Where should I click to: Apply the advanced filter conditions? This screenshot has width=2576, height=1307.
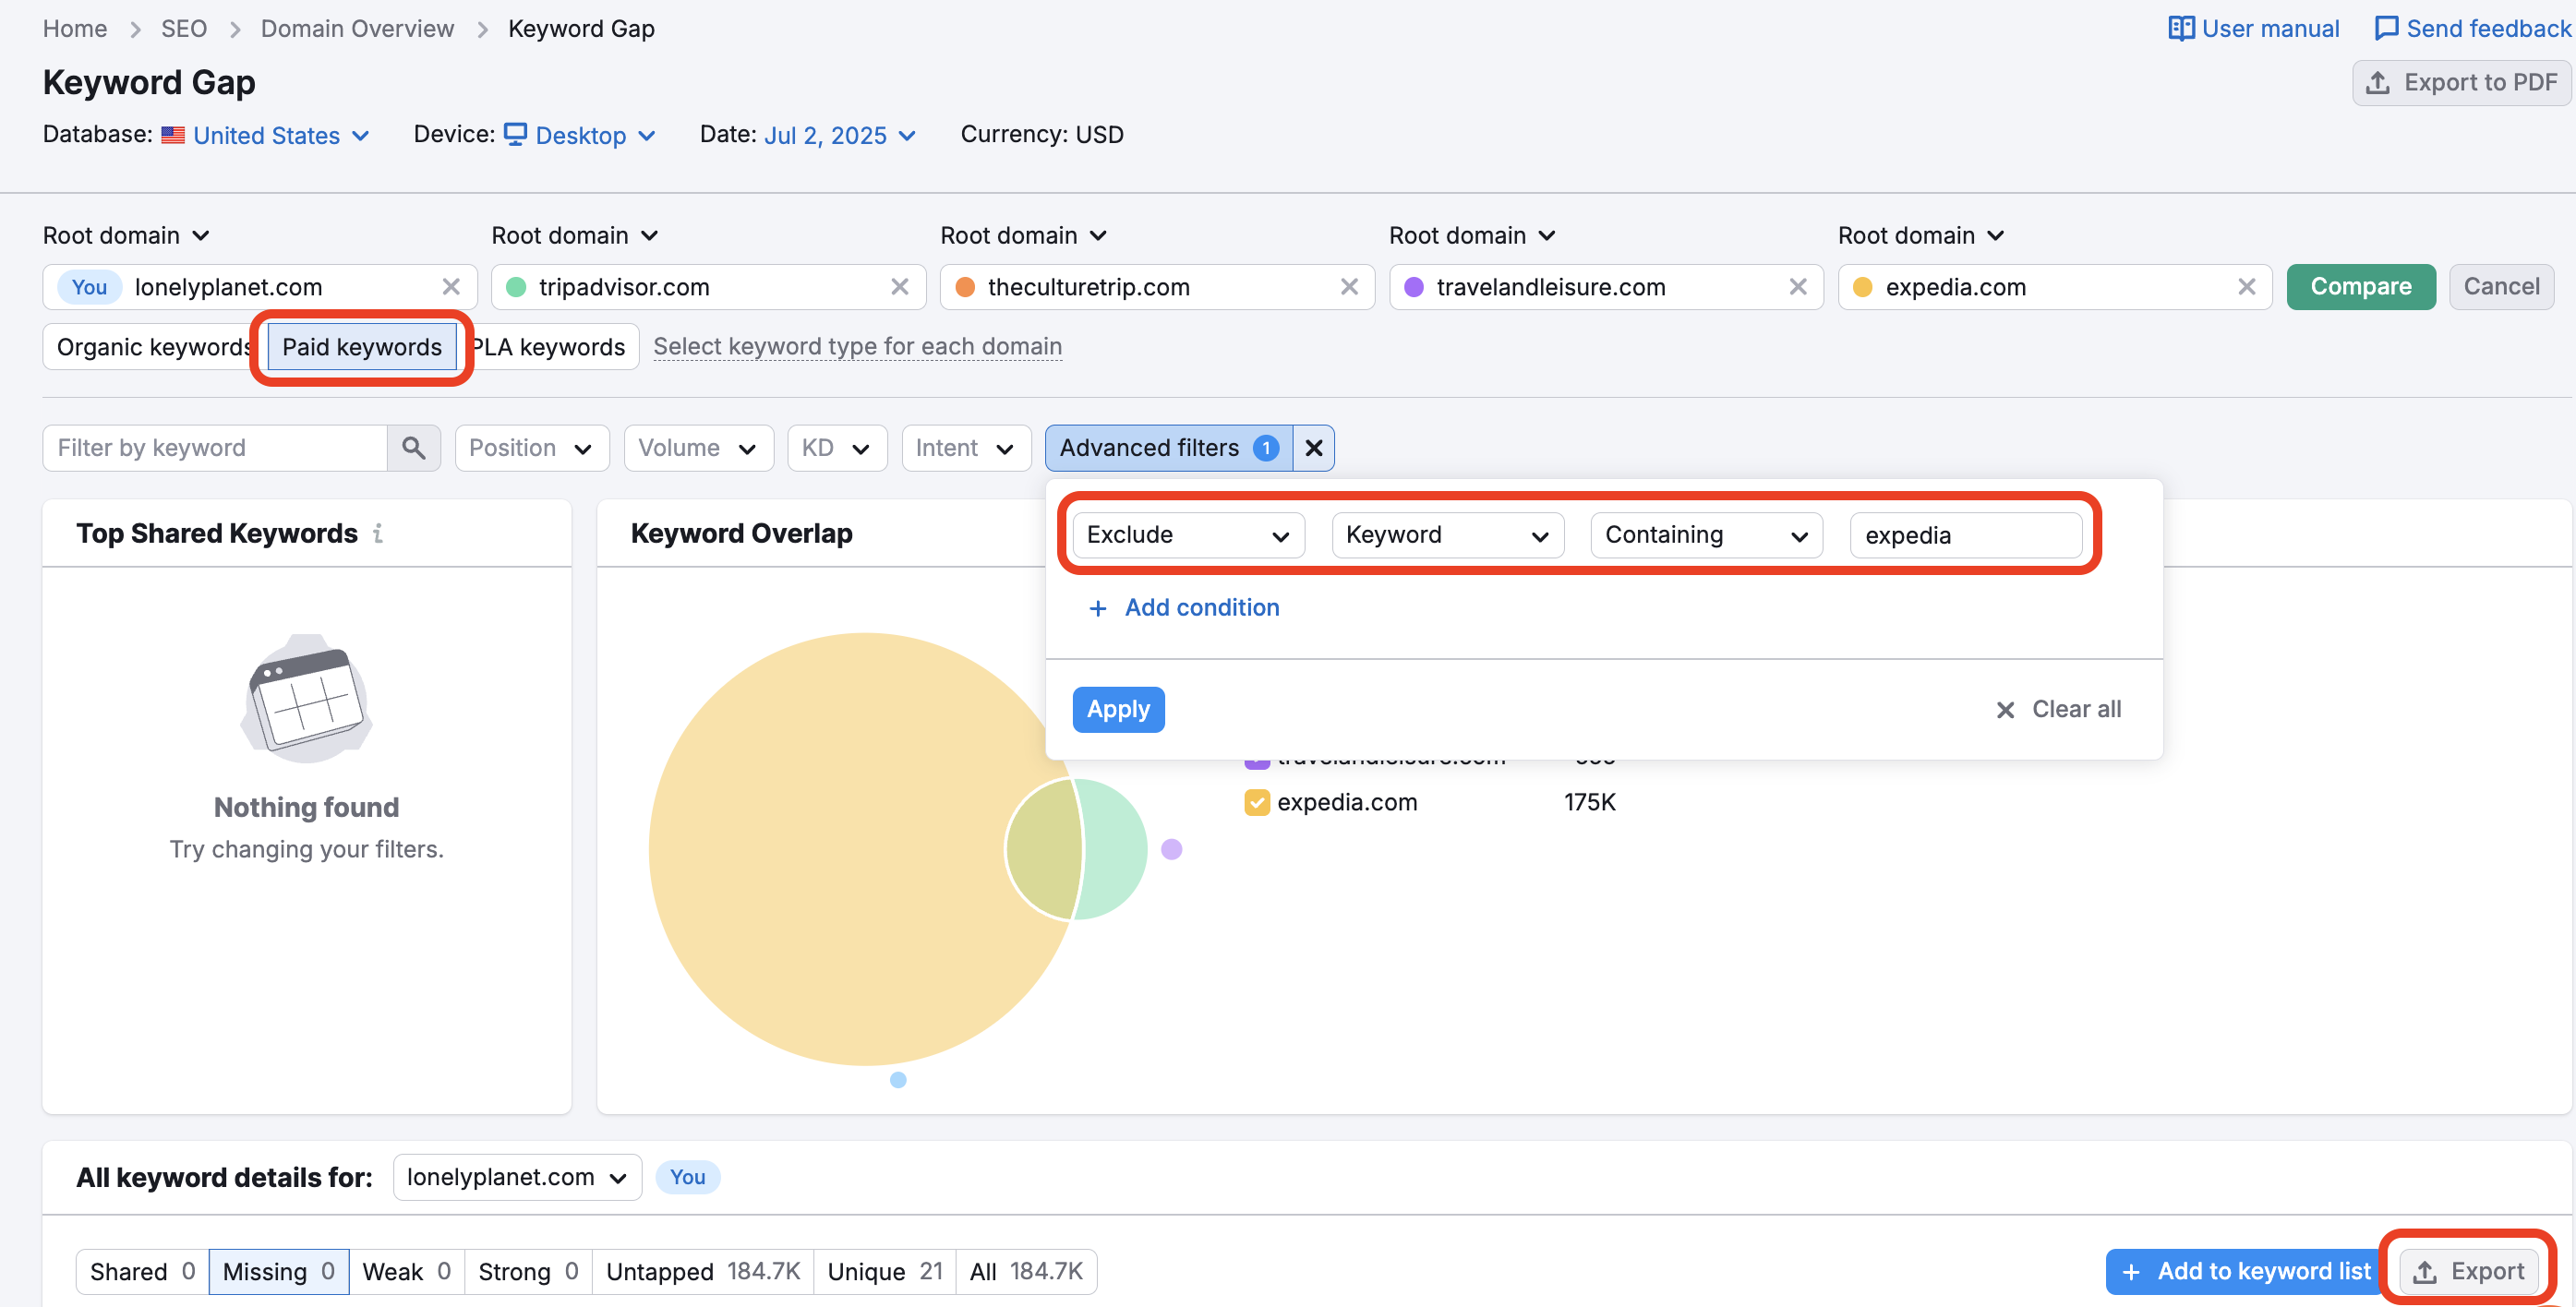1118,709
